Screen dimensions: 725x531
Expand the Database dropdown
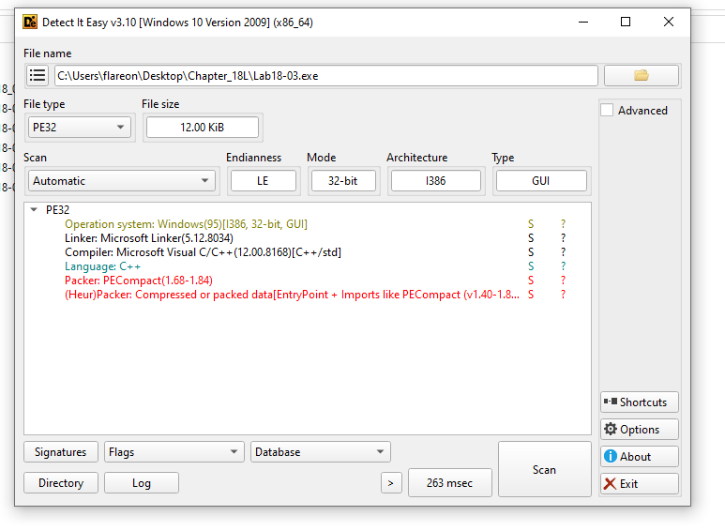[321, 452]
